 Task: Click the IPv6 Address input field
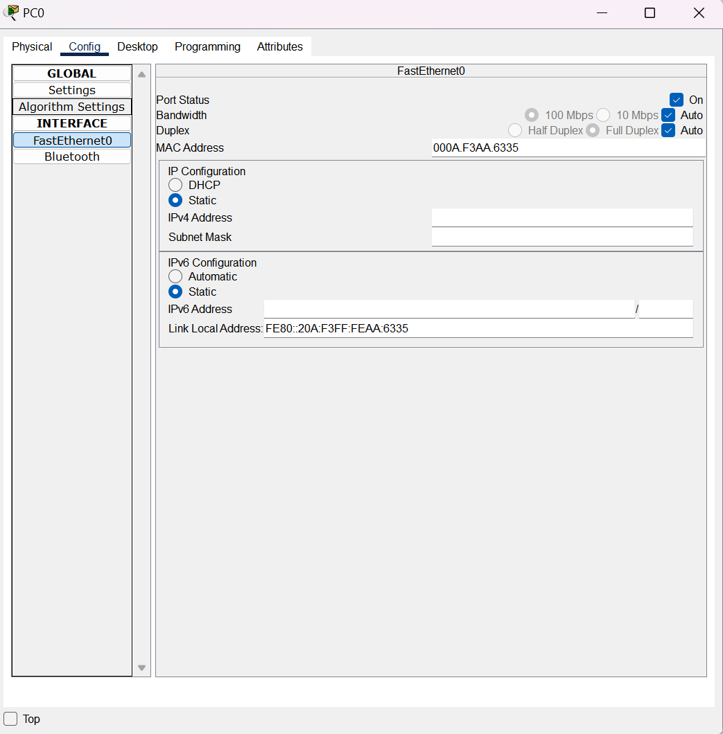[449, 309]
